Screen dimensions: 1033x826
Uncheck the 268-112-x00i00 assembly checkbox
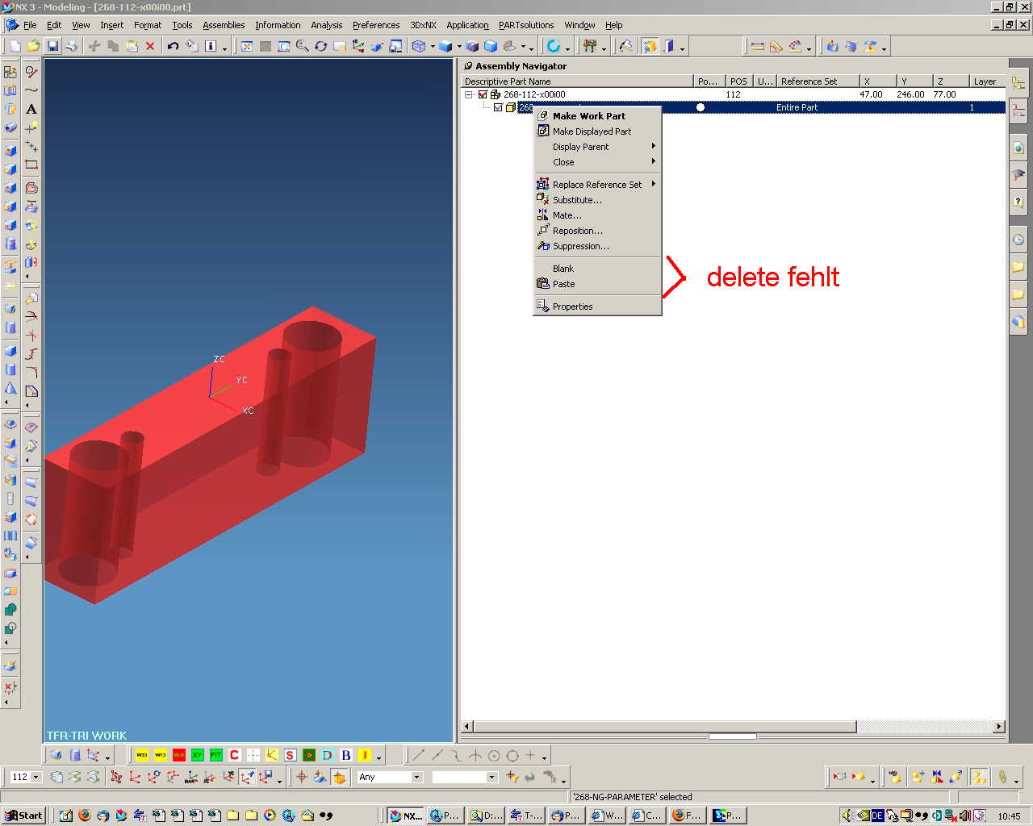(483, 94)
